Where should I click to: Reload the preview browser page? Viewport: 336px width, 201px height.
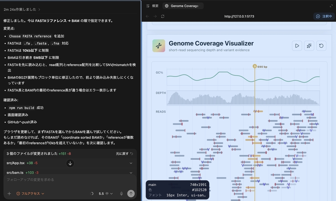click(x=163, y=16)
